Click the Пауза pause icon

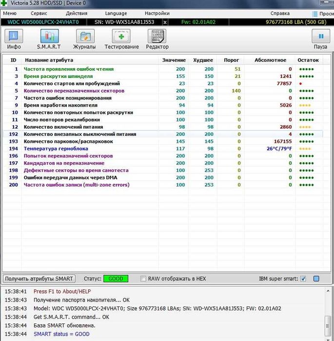[321, 36]
